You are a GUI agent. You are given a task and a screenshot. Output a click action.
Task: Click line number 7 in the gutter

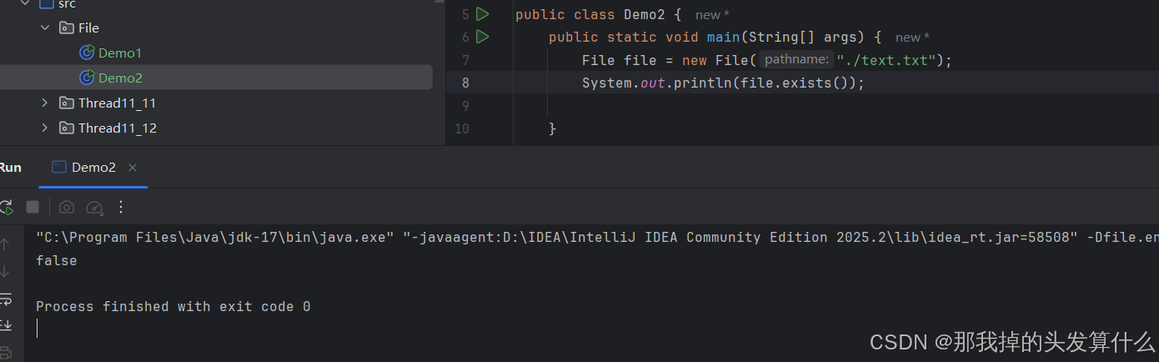464,60
